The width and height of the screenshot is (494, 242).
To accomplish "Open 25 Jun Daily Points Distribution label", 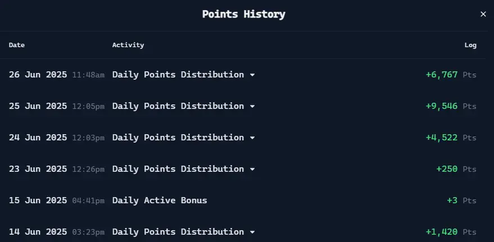I will click(178, 106).
